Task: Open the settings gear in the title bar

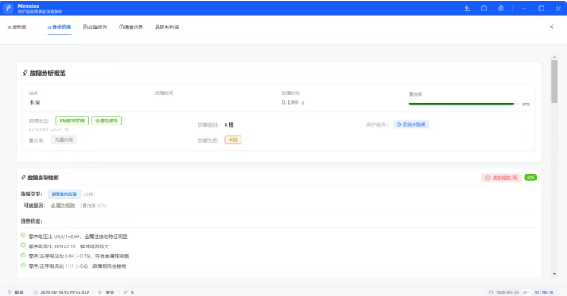Action: (501, 8)
